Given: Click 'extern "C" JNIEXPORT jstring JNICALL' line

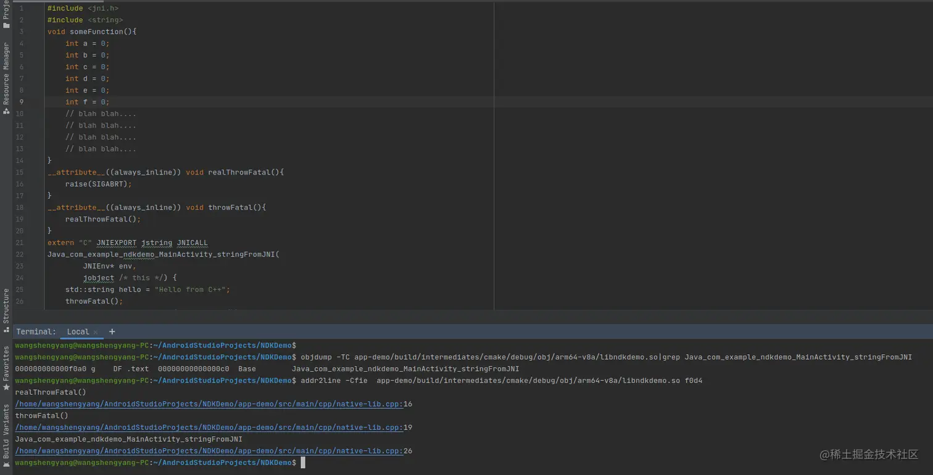Looking at the screenshot, I should point(128,243).
